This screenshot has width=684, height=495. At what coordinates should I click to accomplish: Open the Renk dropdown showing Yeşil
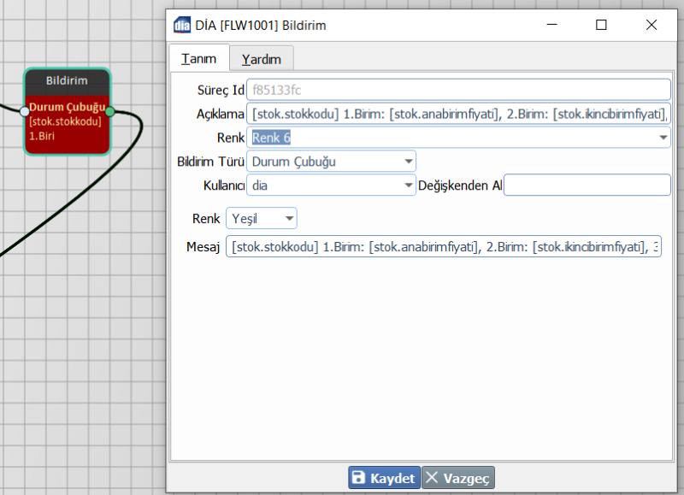coord(290,218)
